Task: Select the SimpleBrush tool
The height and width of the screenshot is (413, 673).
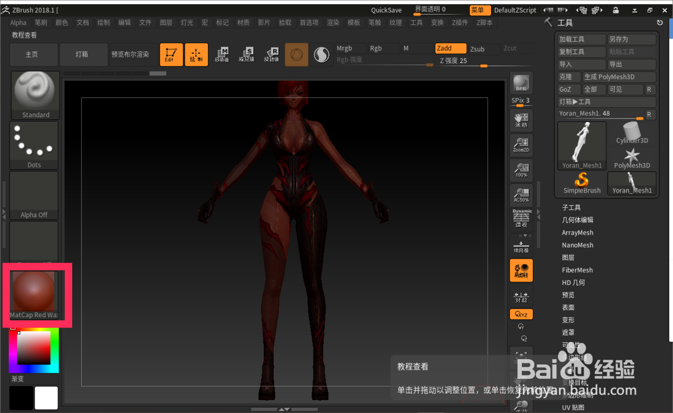Action: click(582, 183)
